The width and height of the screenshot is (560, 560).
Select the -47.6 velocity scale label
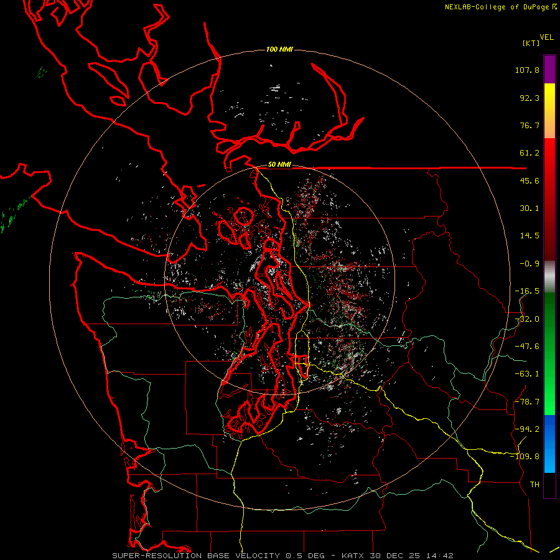tap(527, 347)
